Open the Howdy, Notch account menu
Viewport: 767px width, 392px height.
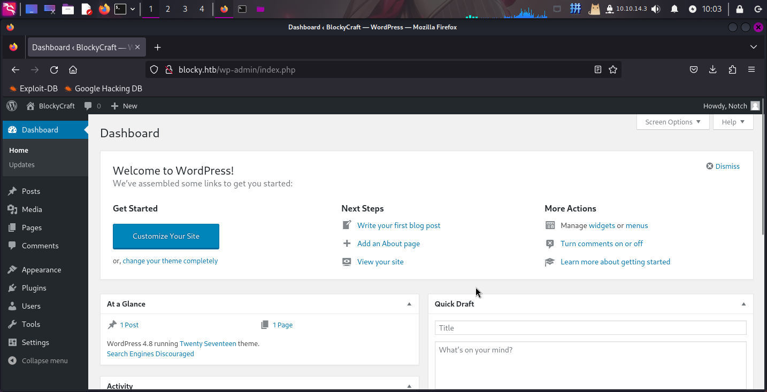click(731, 106)
